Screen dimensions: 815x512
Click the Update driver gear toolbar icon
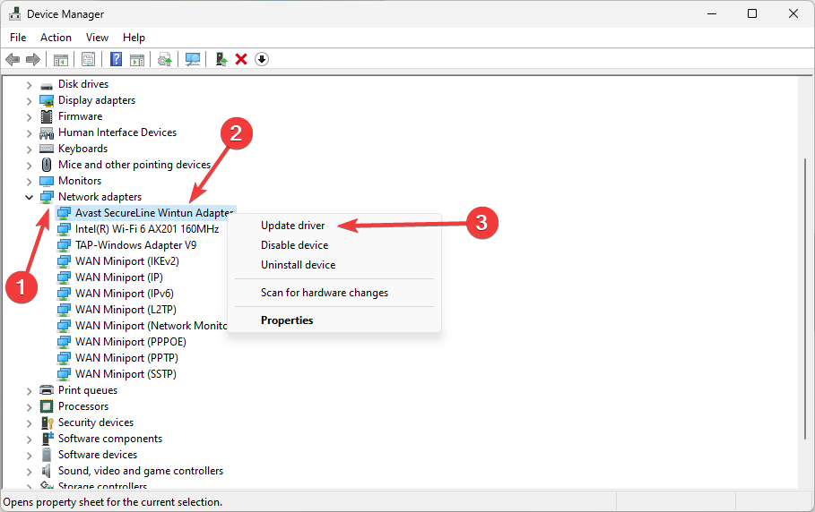tap(165, 60)
